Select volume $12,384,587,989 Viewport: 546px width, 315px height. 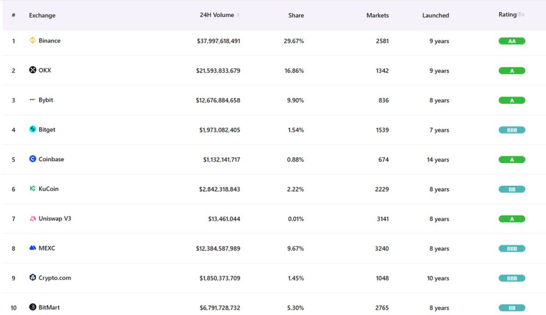[x=218, y=248]
